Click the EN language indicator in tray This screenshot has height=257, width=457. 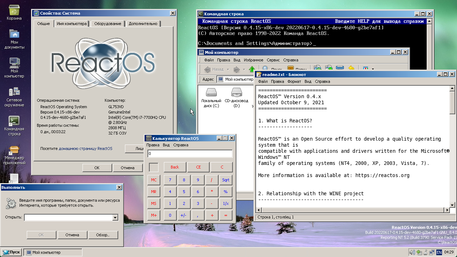click(439, 252)
